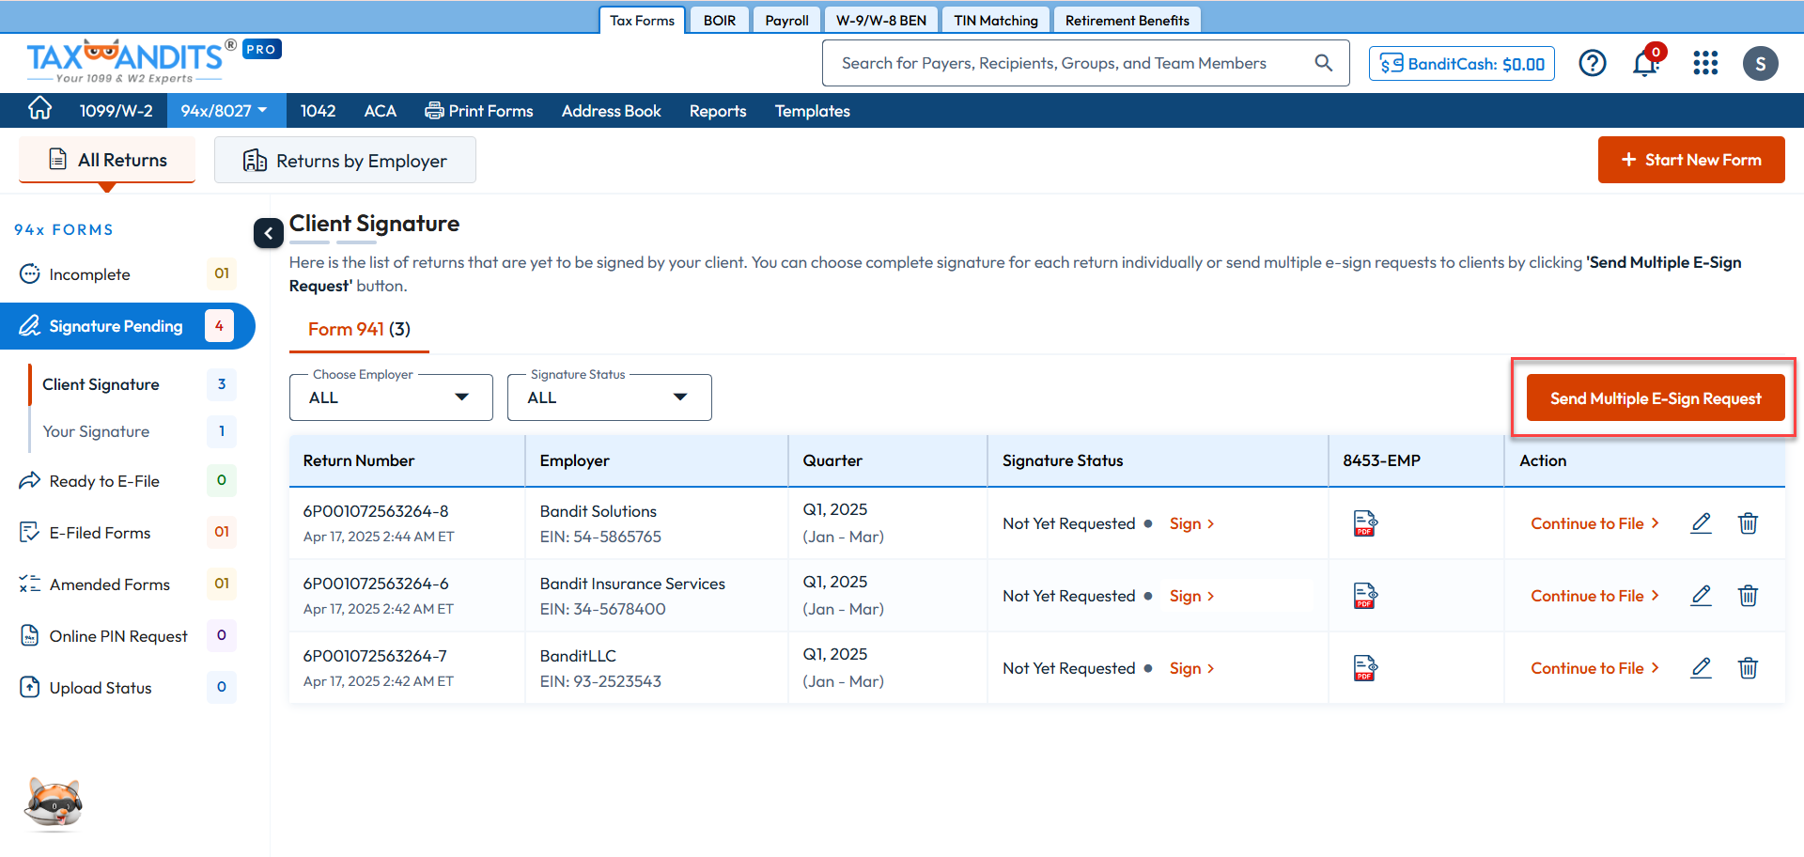Open Ready to E-File in sidebar

pos(127,481)
